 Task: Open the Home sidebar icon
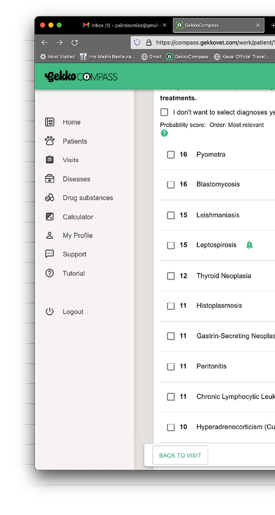pyautogui.click(x=50, y=122)
